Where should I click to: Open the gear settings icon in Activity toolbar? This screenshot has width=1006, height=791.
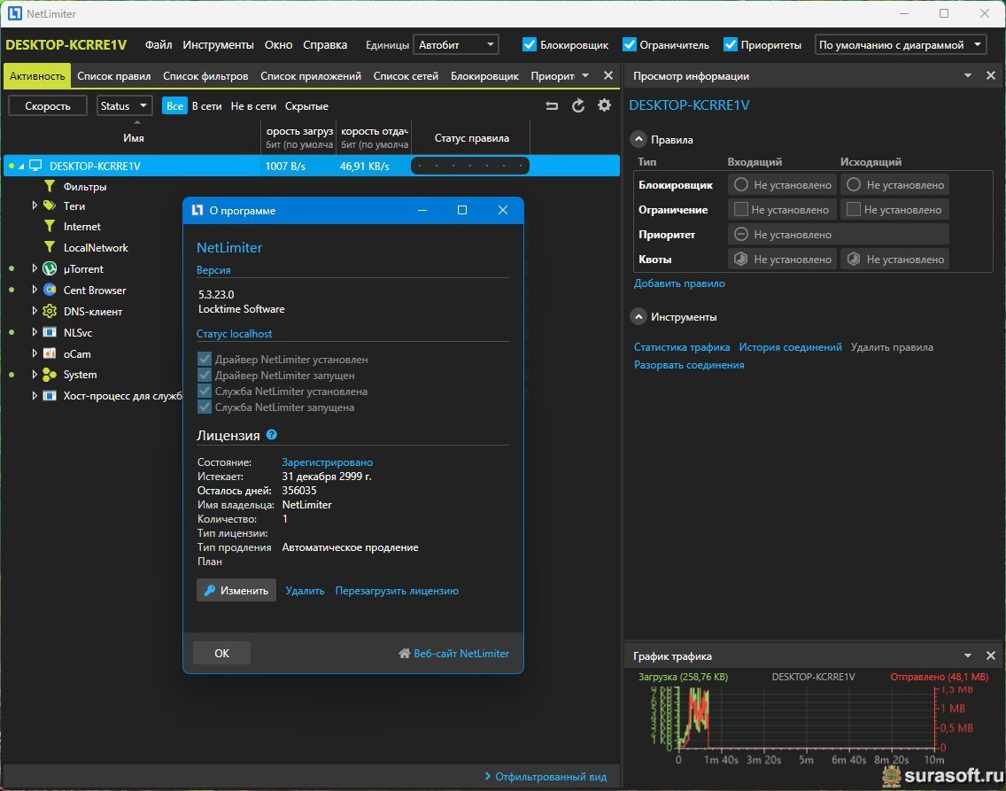coord(604,105)
